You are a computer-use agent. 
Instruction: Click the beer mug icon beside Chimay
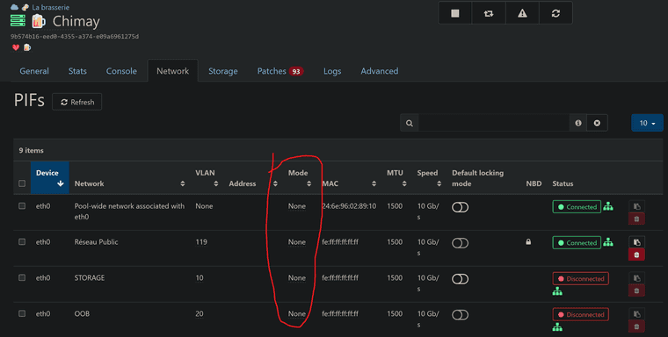[x=39, y=21]
